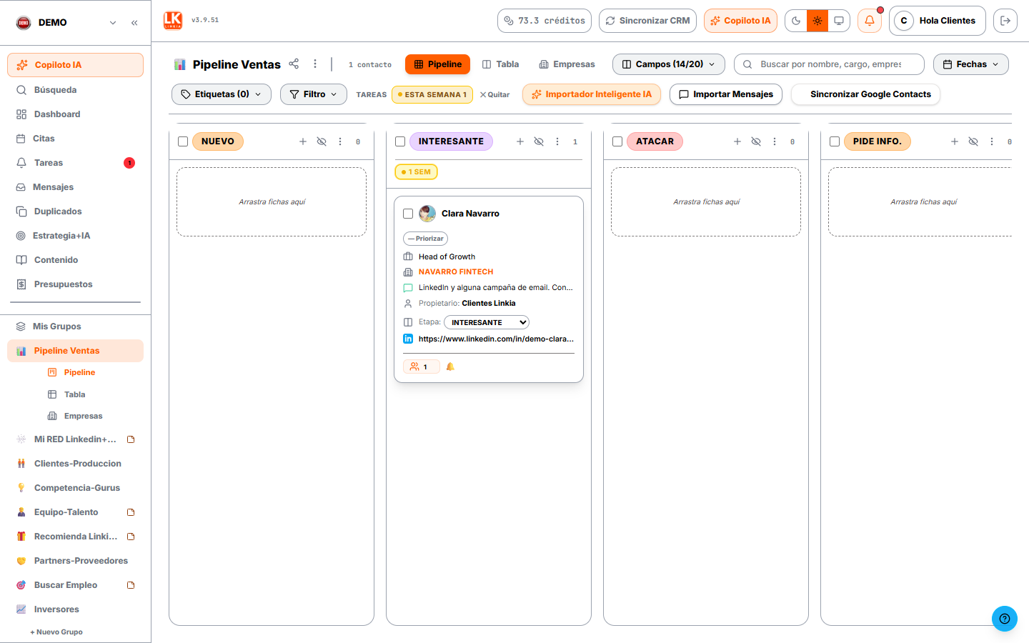The height and width of the screenshot is (643, 1029).
Task: Open the Filtro dropdown
Action: [314, 94]
